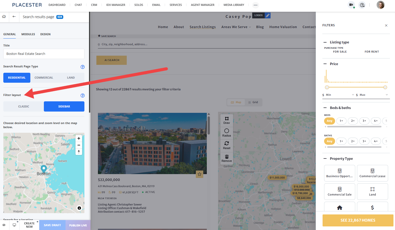Switch results to Map view

236,102
